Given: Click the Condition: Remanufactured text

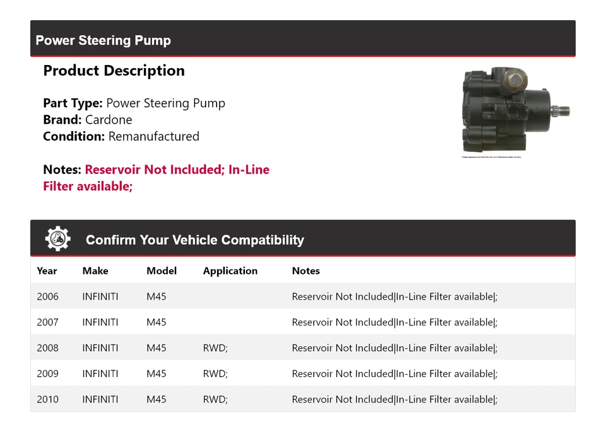Looking at the screenshot, I should 121,136.
